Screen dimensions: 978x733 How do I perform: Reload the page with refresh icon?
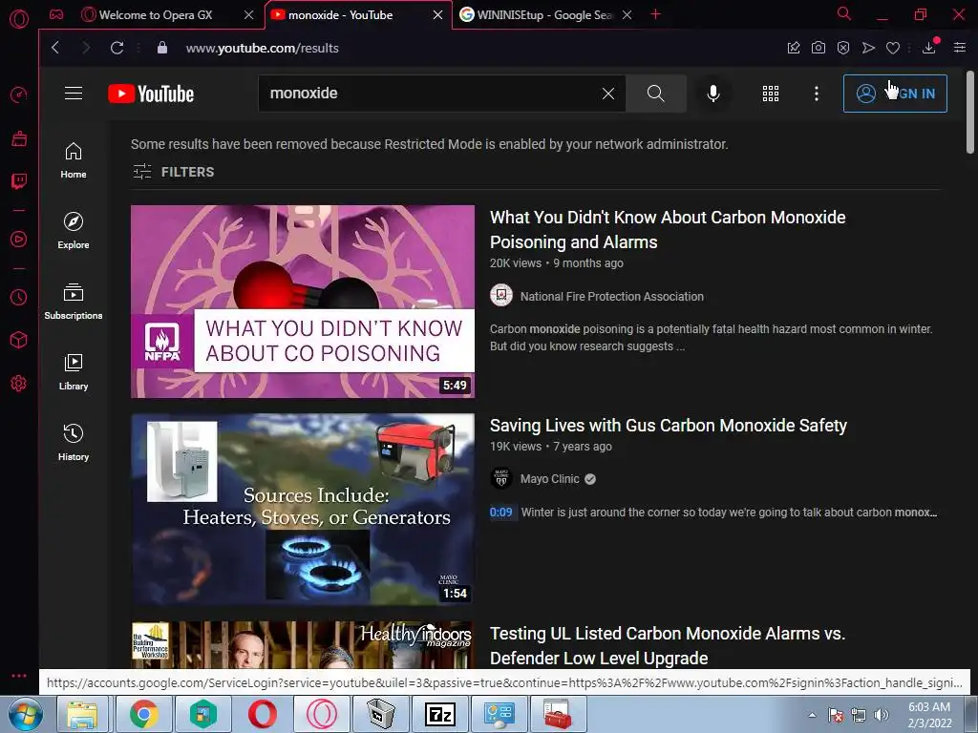117,48
